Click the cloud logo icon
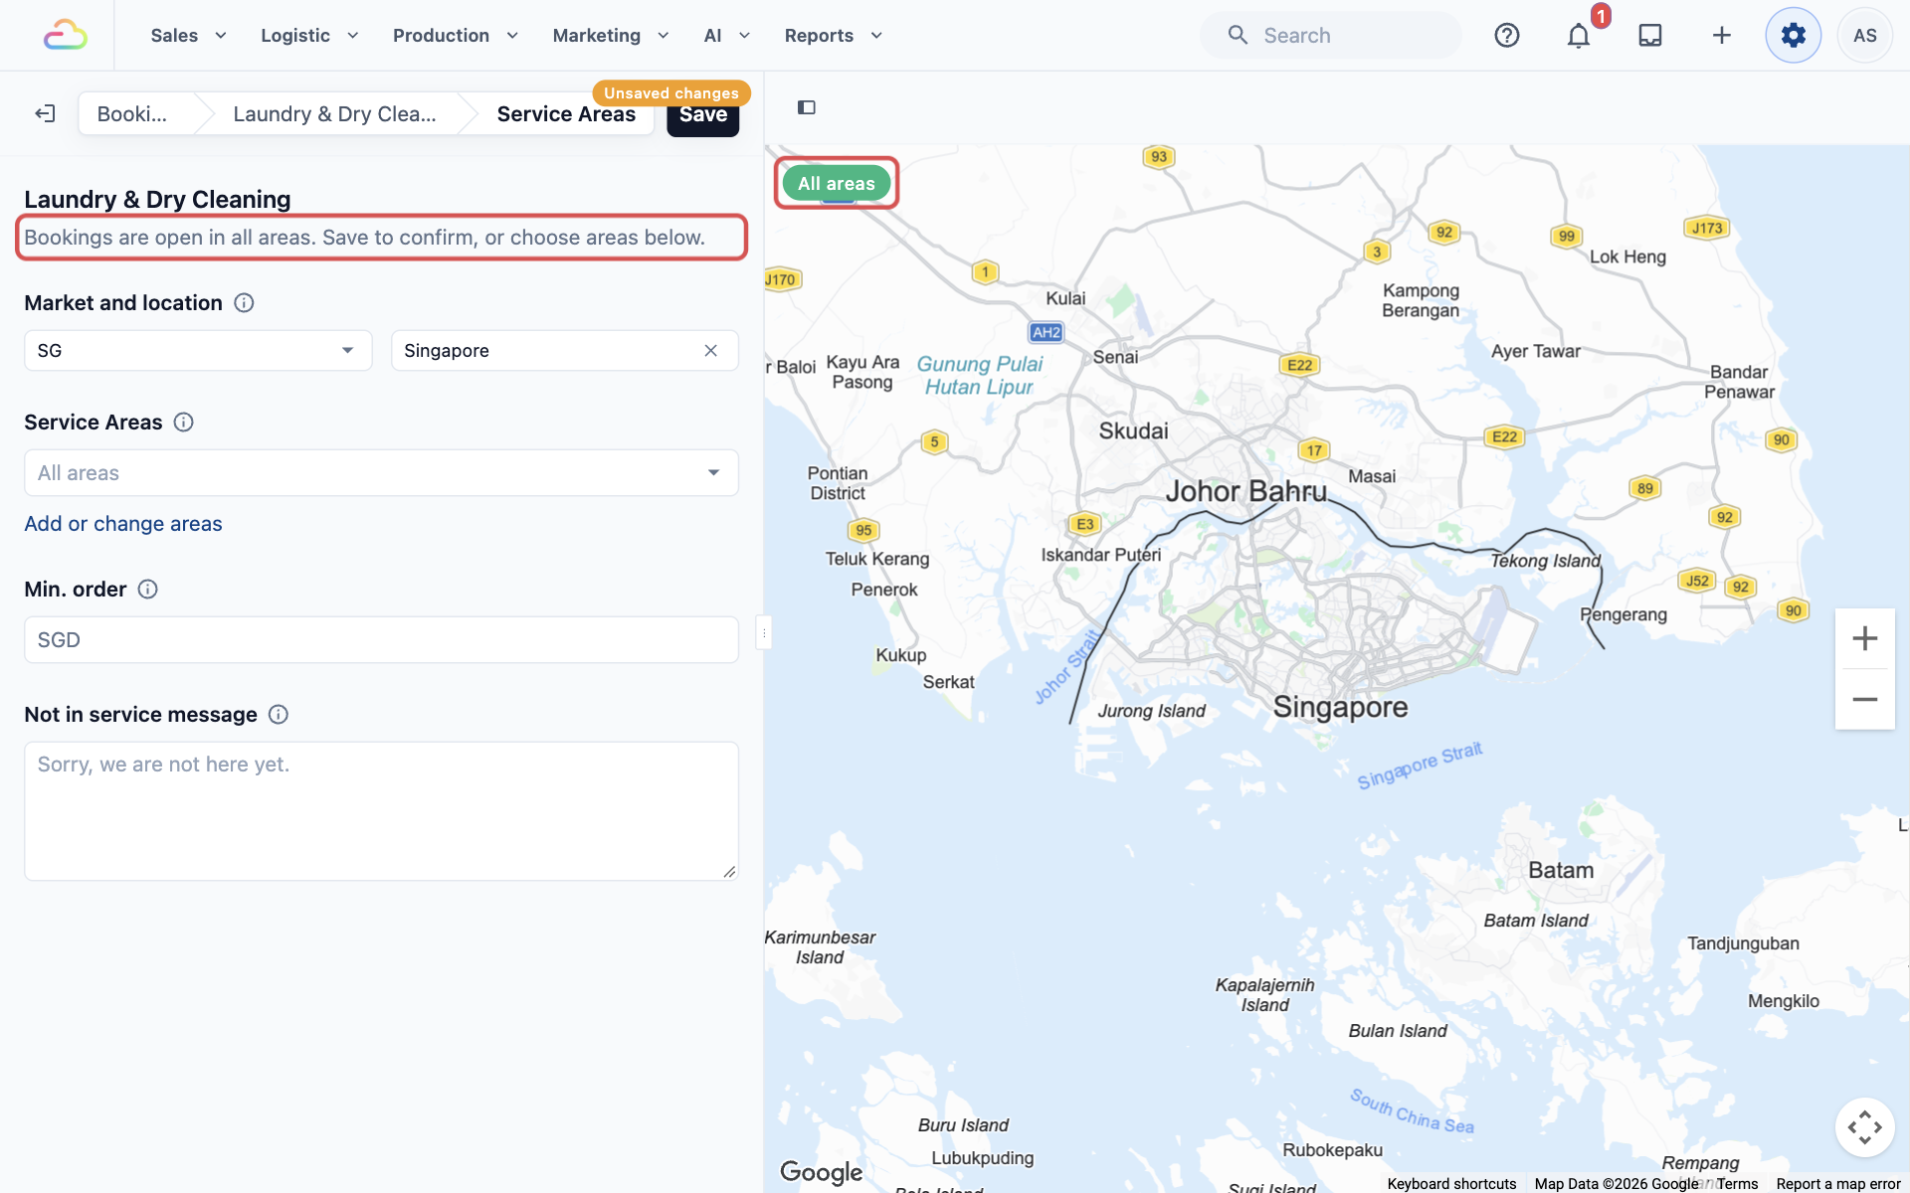The width and height of the screenshot is (1910, 1193). click(x=66, y=35)
